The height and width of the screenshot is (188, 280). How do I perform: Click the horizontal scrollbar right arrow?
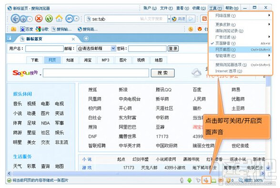click(x=262, y=173)
